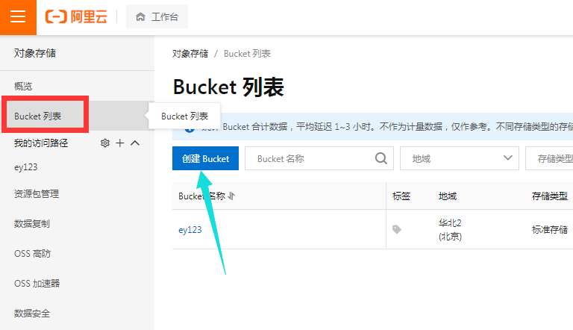
Task: Open the 存储类型 storage type dropdown
Action: 549,158
